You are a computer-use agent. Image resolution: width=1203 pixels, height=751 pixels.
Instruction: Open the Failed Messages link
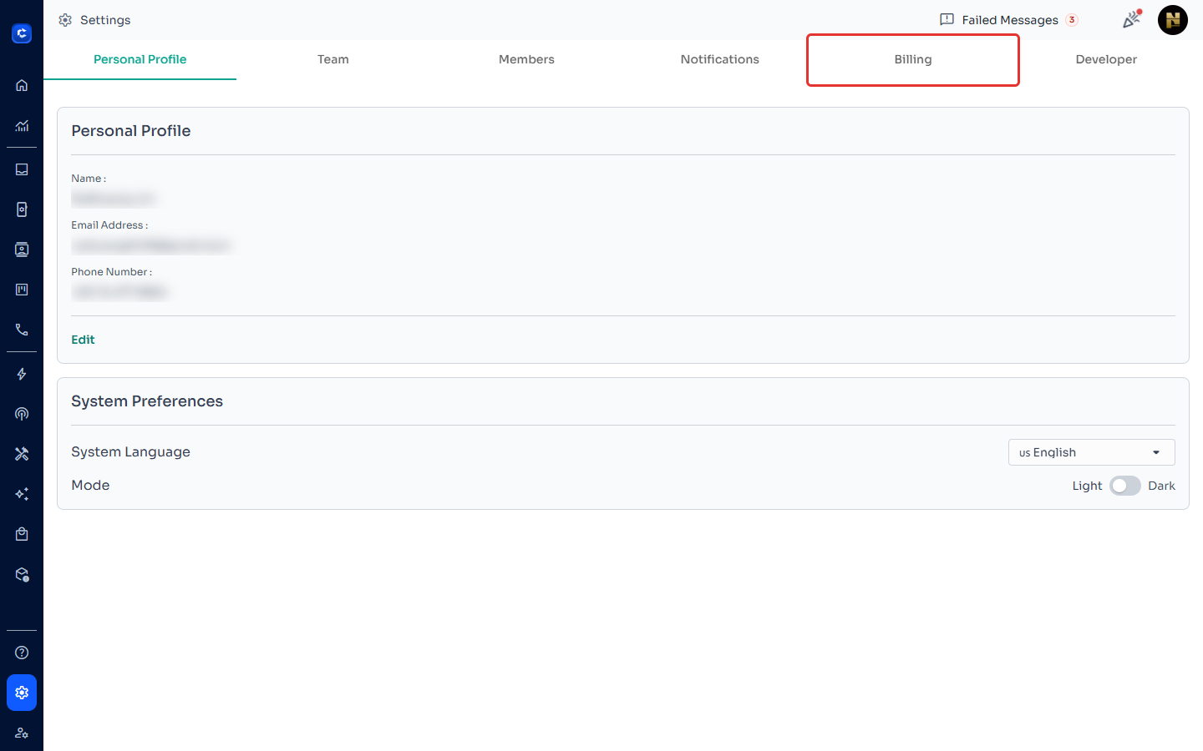[1010, 20]
